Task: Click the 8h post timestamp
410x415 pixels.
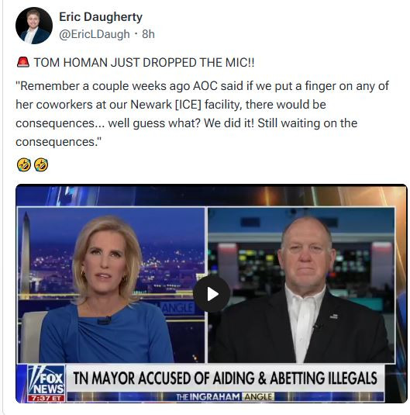Action: 148,34
